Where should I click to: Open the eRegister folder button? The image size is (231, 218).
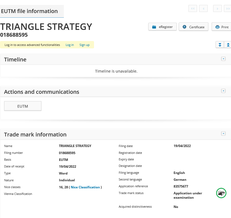click(x=163, y=27)
